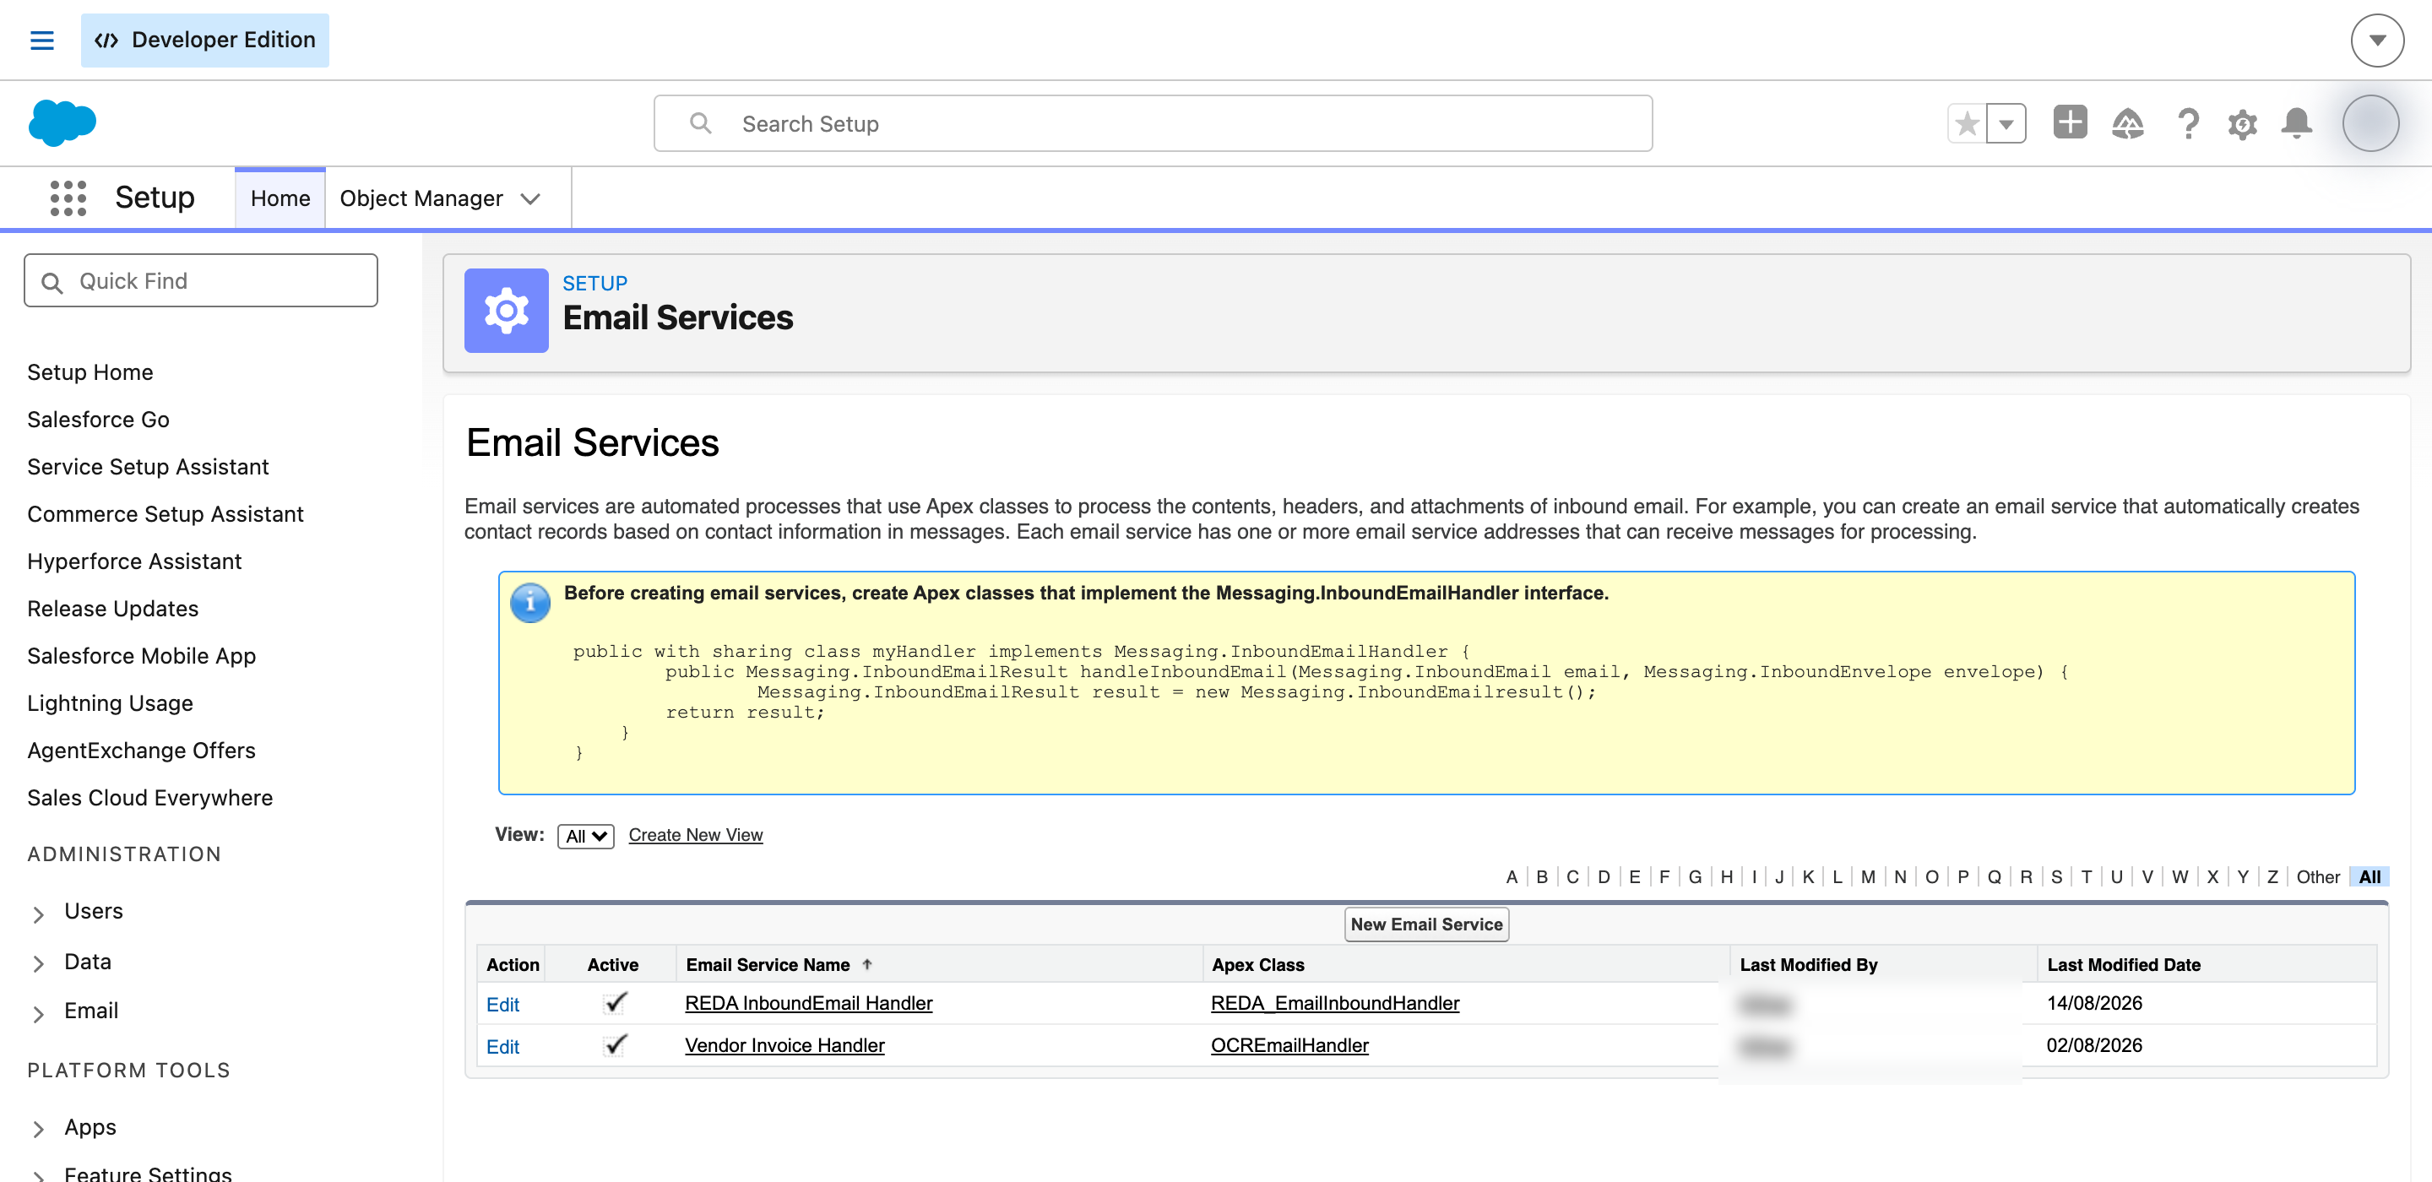Open the REDA_EmailInboundHandler Apex class
The image size is (2432, 1182).
pos(1335,1003)
